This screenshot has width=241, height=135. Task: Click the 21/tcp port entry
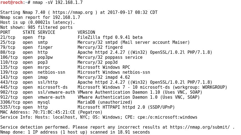point(8,37)
